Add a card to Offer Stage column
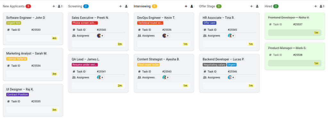The height and width of the screenshot is (119, 328). (251, 6)
